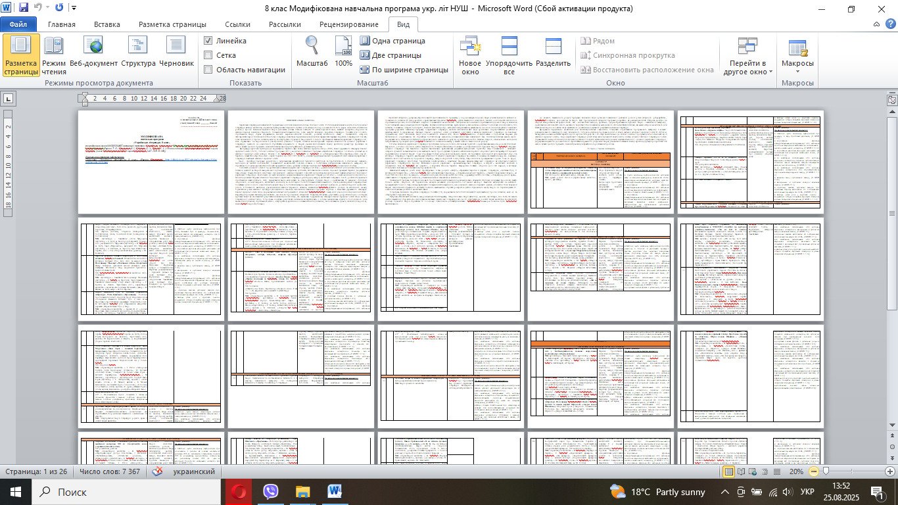Enable the Сетка gridlines checkbox
Image resolution: width=898 pixels, height=505 pixels.
[x=208, y=55]
